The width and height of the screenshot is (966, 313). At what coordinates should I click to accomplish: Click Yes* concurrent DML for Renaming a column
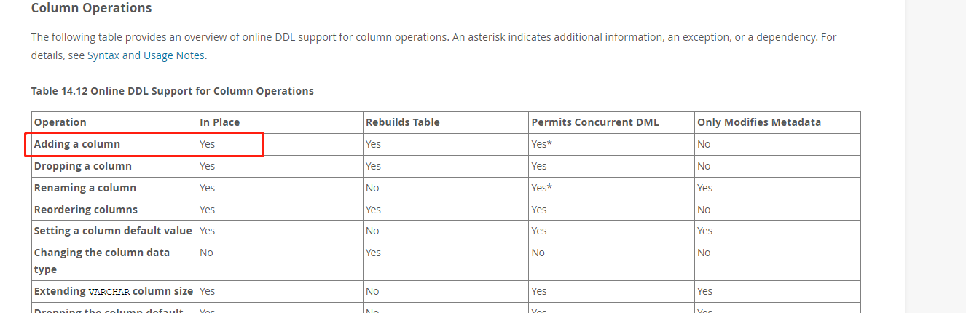(541, 188)
